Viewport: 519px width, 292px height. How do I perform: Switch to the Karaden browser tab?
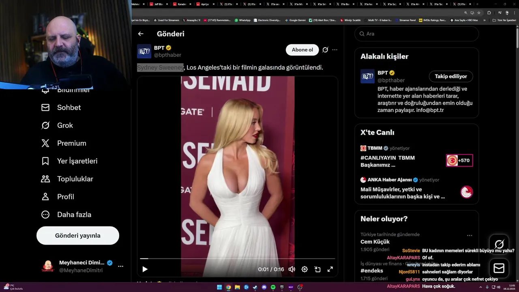coord(182,4)
